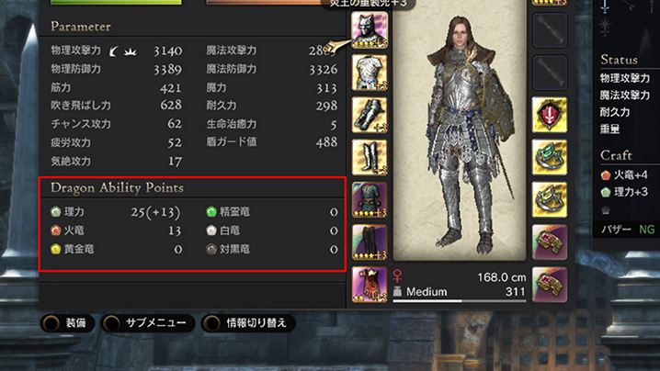This screenshot has width=660, height=371.
Task: Select the lowest pink bracelet slot
Action: 550,285
